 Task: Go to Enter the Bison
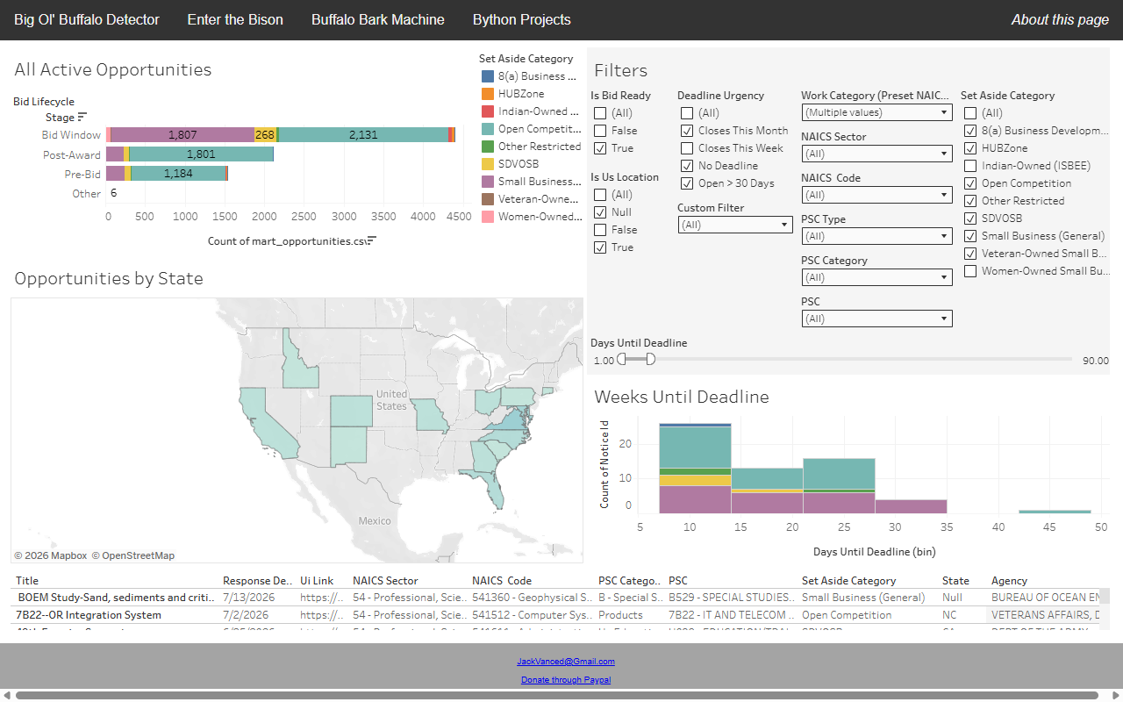pos(235,19)
